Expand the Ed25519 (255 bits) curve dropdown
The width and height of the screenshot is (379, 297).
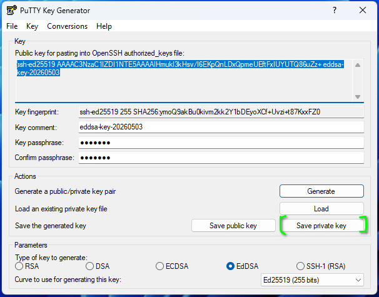(x=312, y=280)
